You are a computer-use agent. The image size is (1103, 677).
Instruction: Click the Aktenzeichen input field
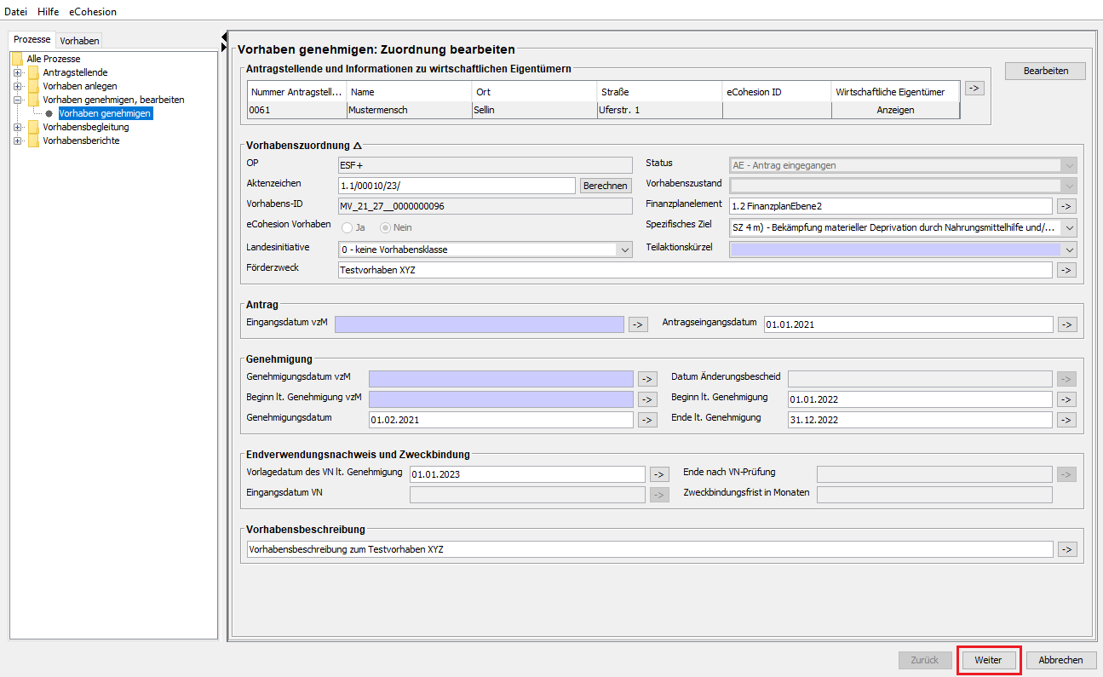pyautogui.click(x=457, y=186)
